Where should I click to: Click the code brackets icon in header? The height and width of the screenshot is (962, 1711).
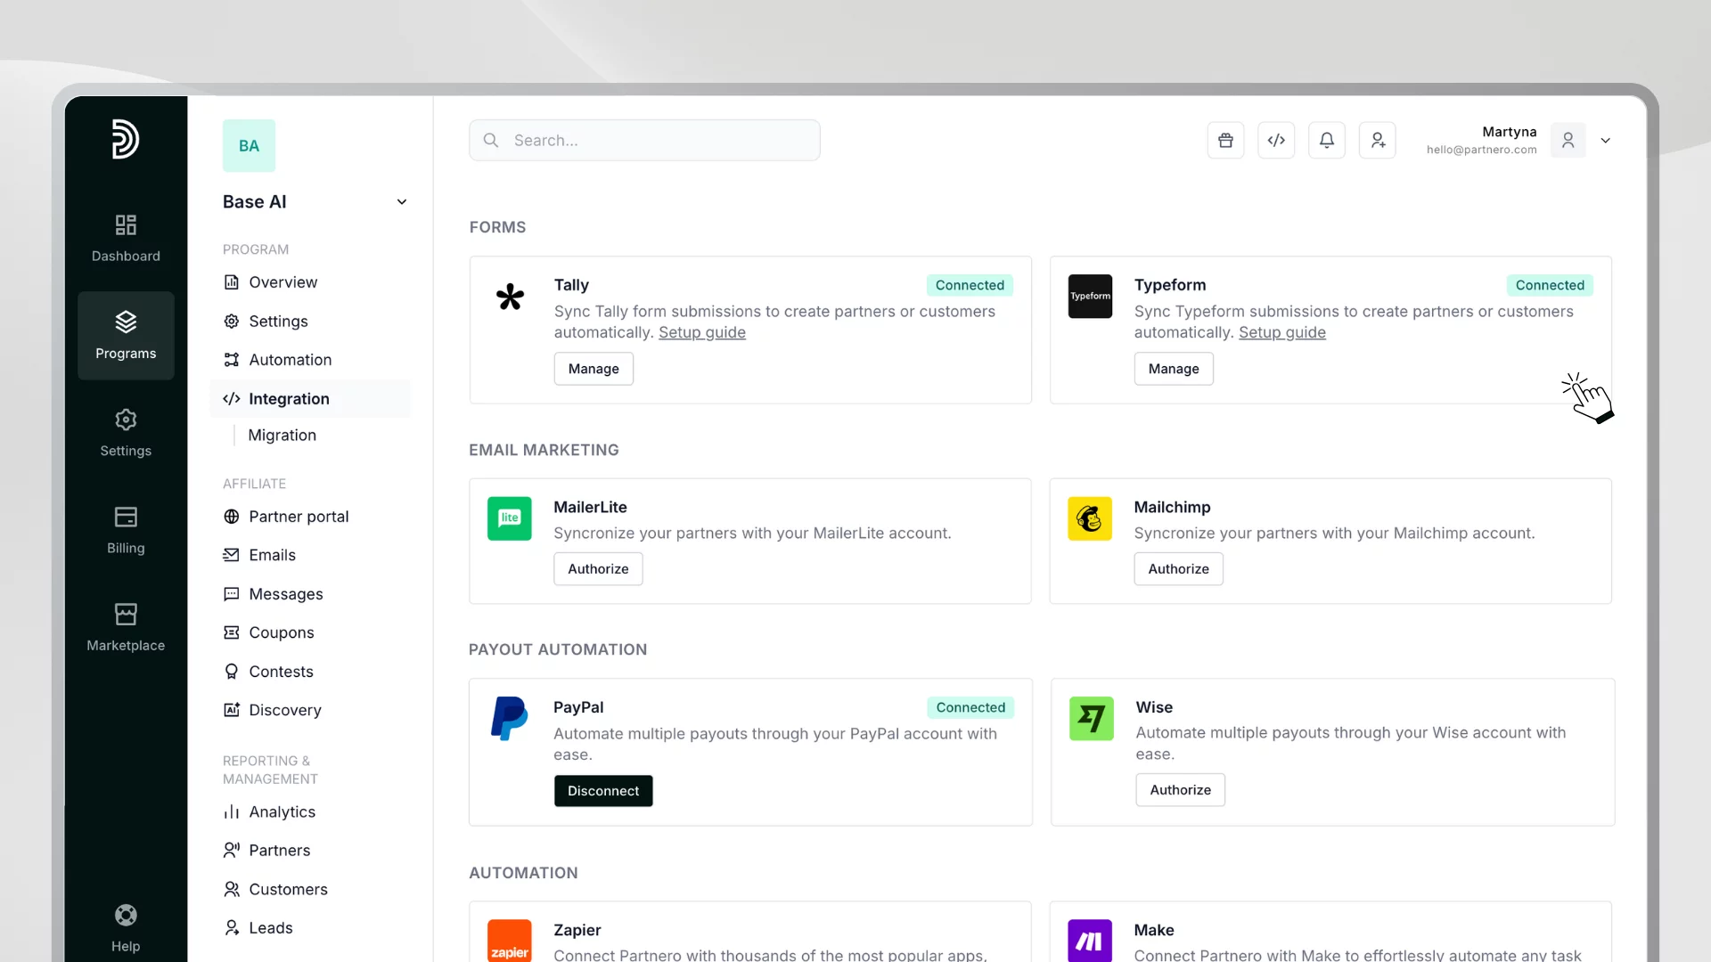pos(1276,141)
